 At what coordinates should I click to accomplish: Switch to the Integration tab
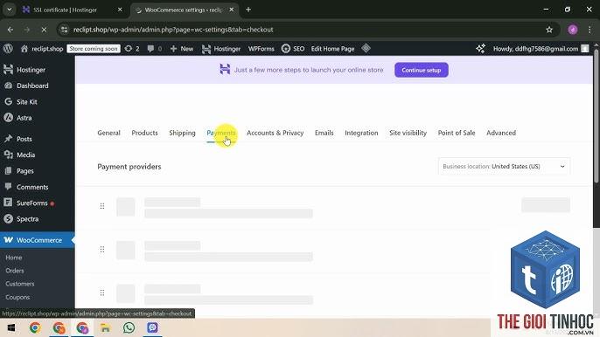click(361, 133)
